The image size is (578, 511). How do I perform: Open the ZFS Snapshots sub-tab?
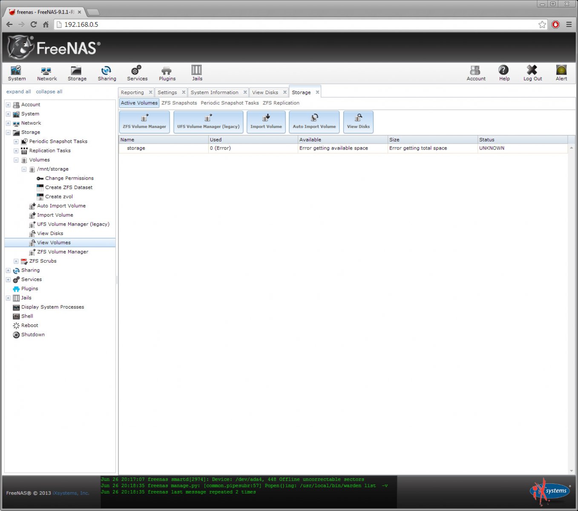click(179, 103)
